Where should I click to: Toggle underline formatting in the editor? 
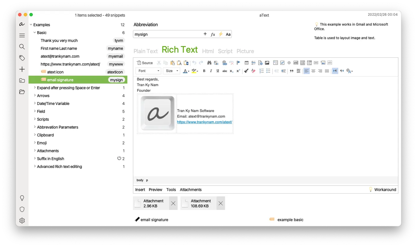point(217,71)
